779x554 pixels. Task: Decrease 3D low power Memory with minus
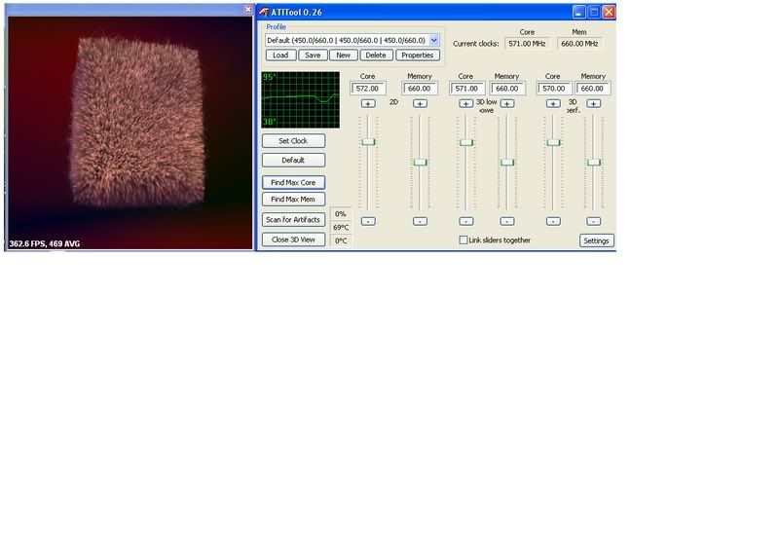506,221
